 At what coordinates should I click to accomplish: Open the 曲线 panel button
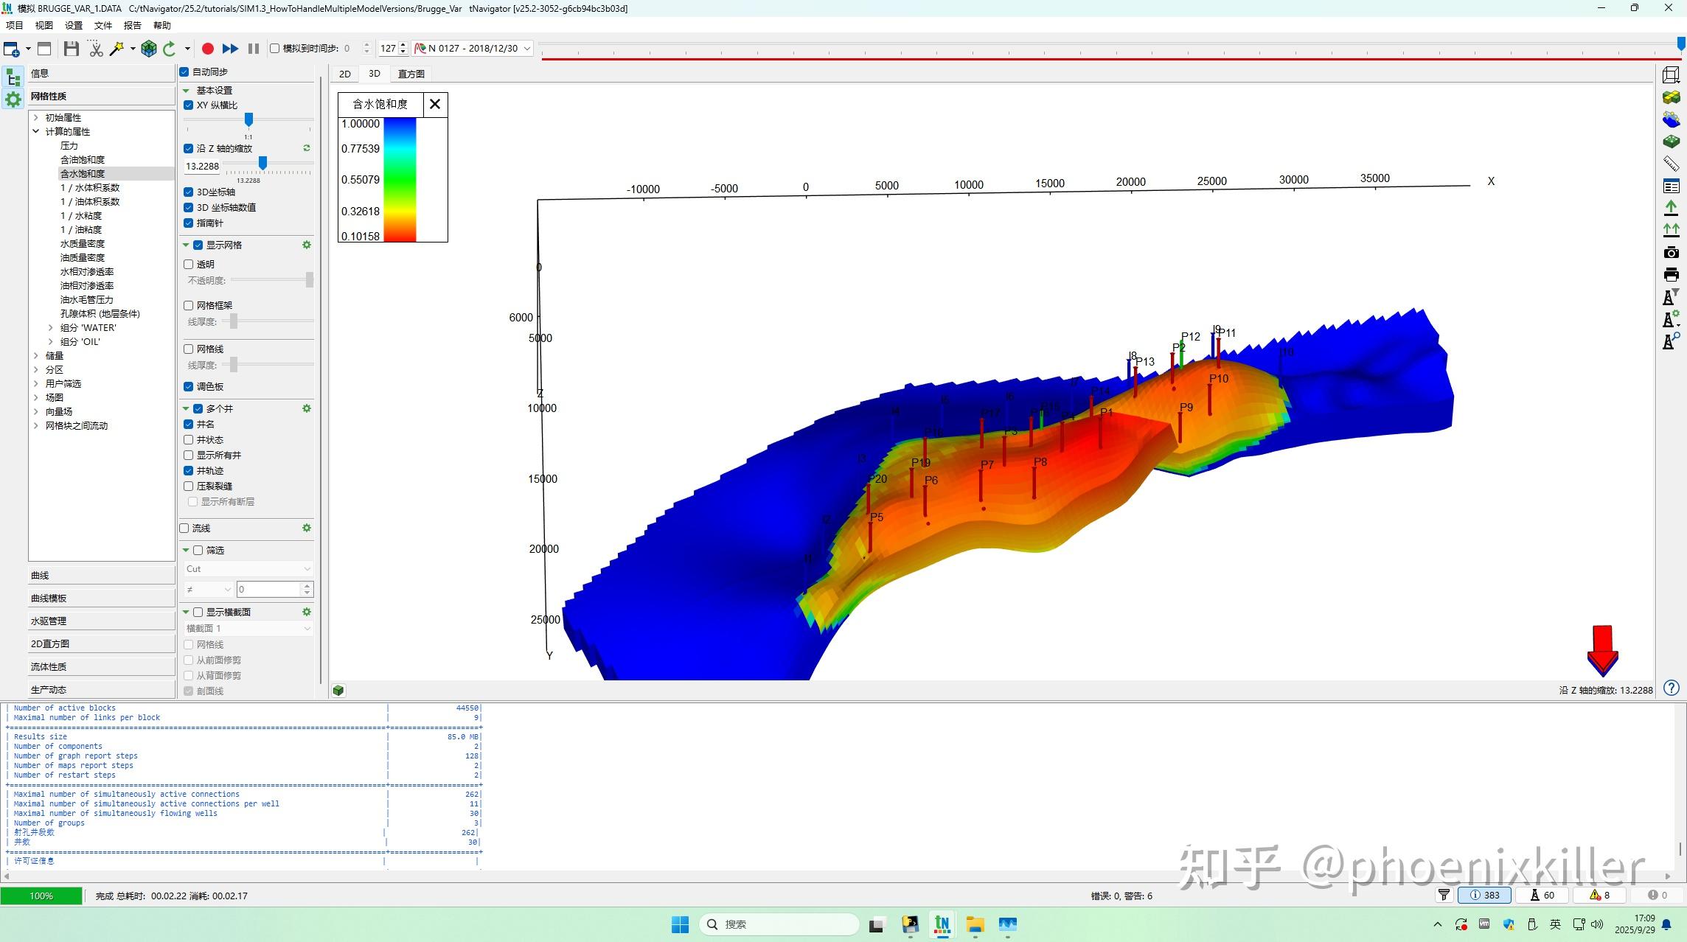(x=102, y=575)
